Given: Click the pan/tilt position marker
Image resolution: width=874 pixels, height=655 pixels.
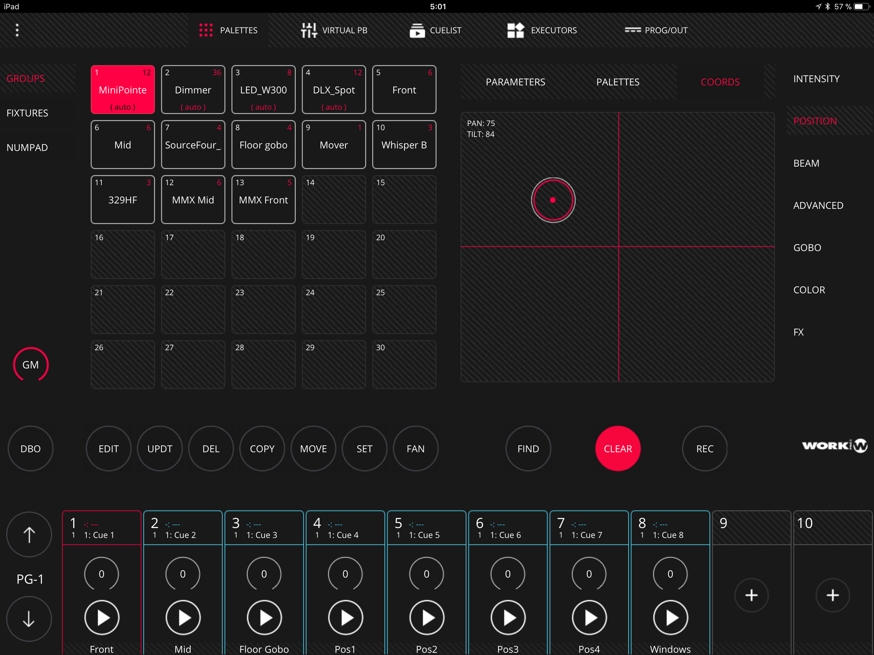Looking at the screenshot, I should tap(553, 200).
